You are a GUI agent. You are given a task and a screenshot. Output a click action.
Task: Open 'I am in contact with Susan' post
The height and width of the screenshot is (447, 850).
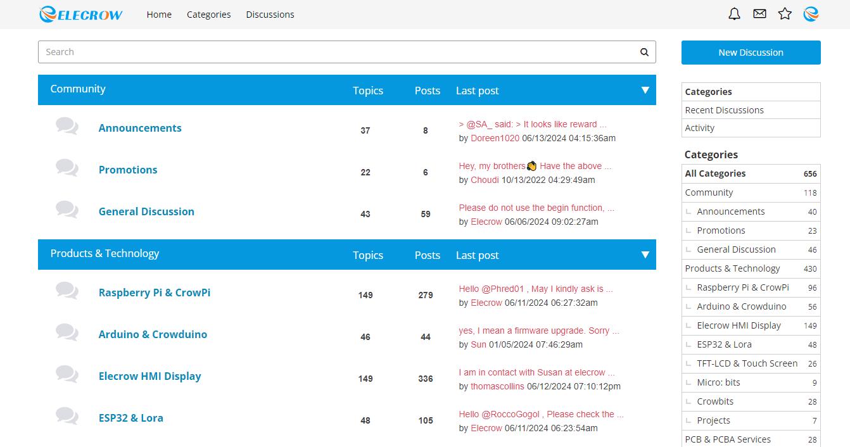point(536,372)
